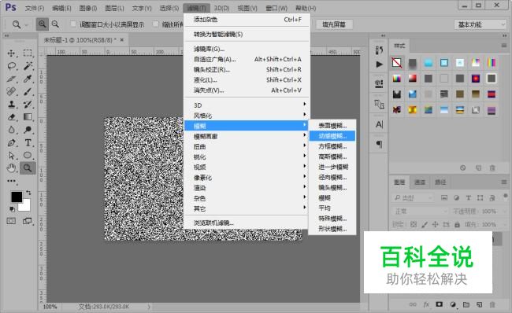Screen dimensions: 512x313
Task: Open the Paragraph panel ¶ icon
Action: 379,144
